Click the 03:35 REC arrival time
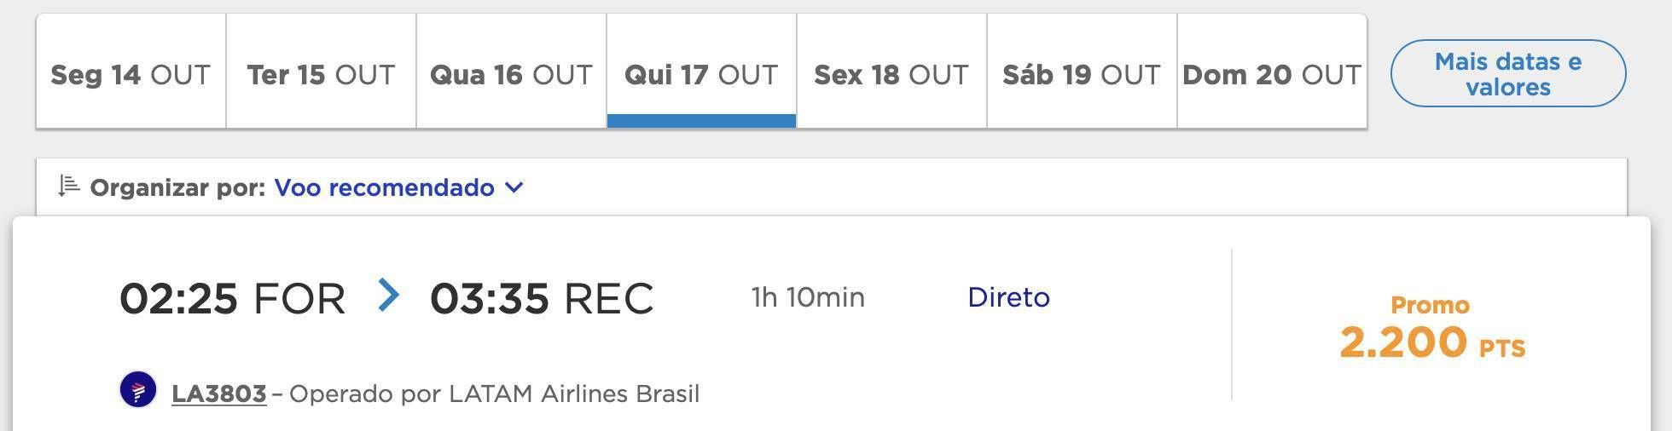This screenshot has width=1672, height=431. click(542, 298)
